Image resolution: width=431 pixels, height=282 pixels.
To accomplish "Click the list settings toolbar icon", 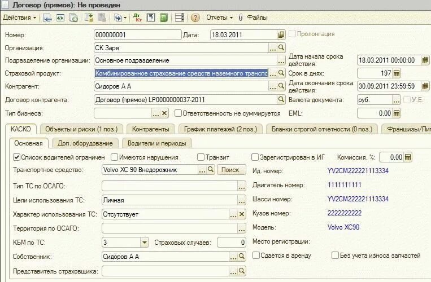I will (x=180, y=18).
